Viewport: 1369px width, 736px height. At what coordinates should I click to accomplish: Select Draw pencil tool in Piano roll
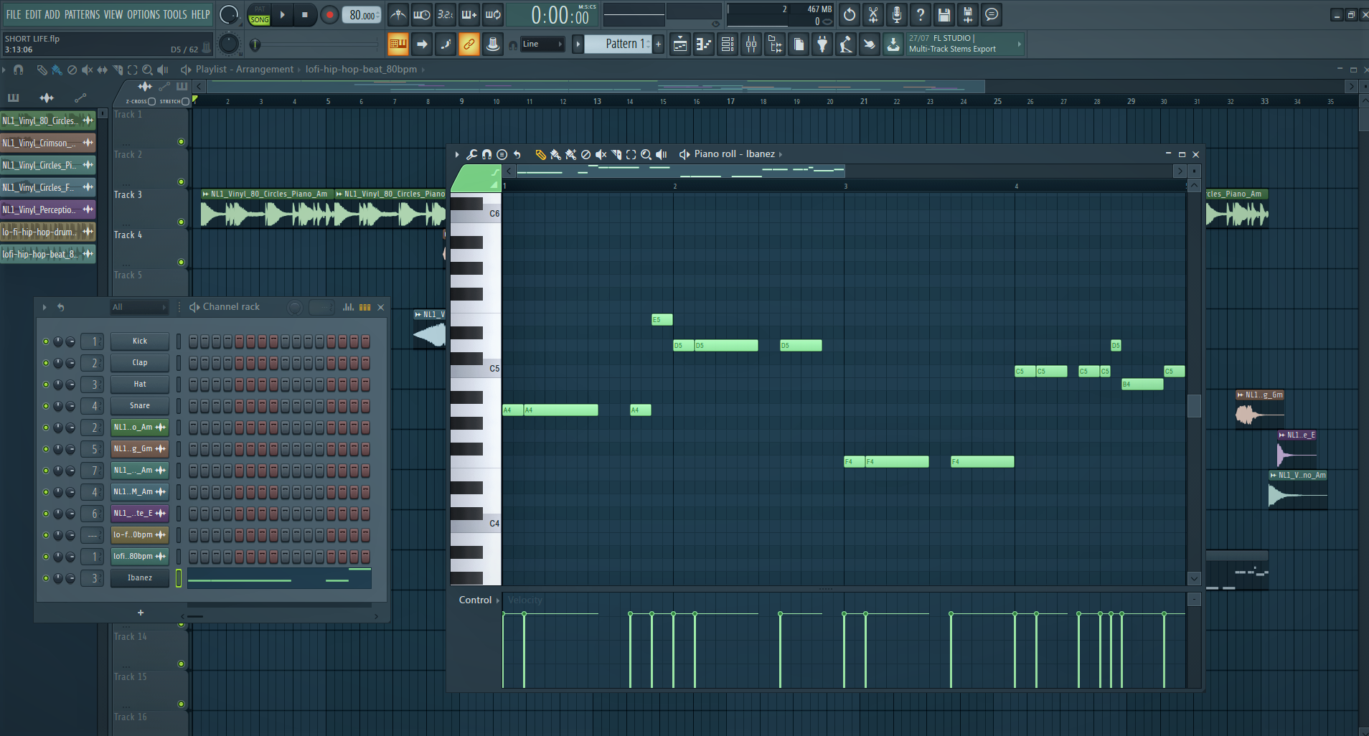[540, 154]
